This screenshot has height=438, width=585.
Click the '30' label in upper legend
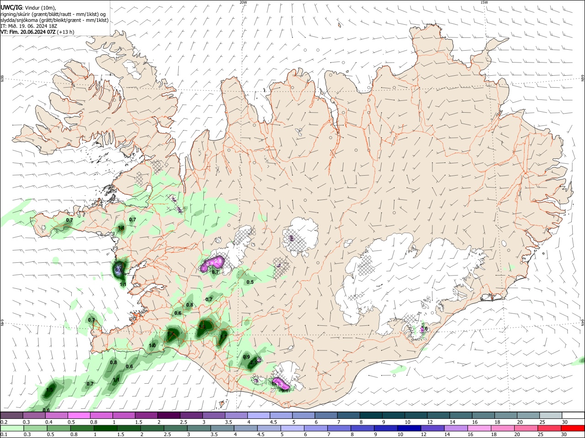pos(564,422)
